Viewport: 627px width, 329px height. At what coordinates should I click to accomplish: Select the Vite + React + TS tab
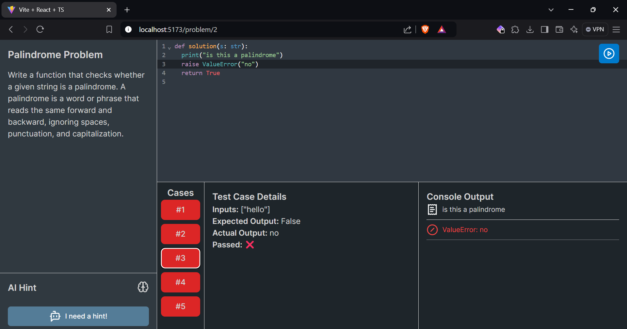tap(59, 10)
